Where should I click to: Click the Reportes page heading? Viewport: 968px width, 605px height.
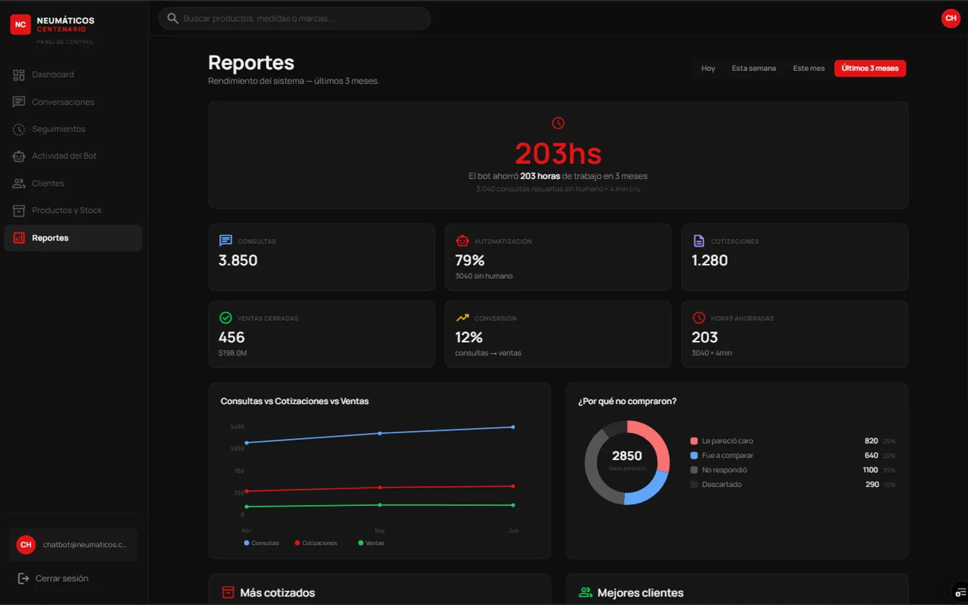tap(251, 63)
